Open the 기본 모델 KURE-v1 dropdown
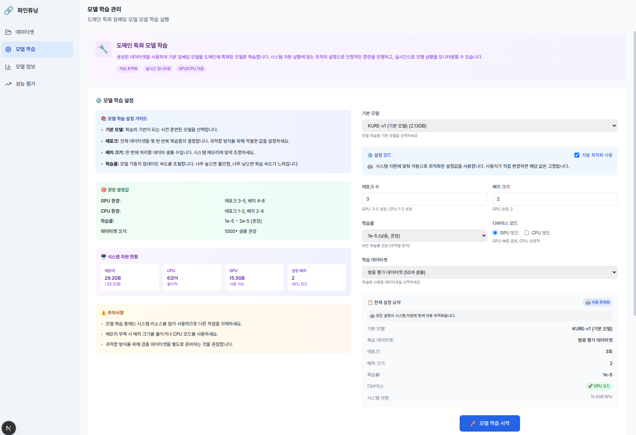The image size is (636, 435). click(x=489, y=126)
